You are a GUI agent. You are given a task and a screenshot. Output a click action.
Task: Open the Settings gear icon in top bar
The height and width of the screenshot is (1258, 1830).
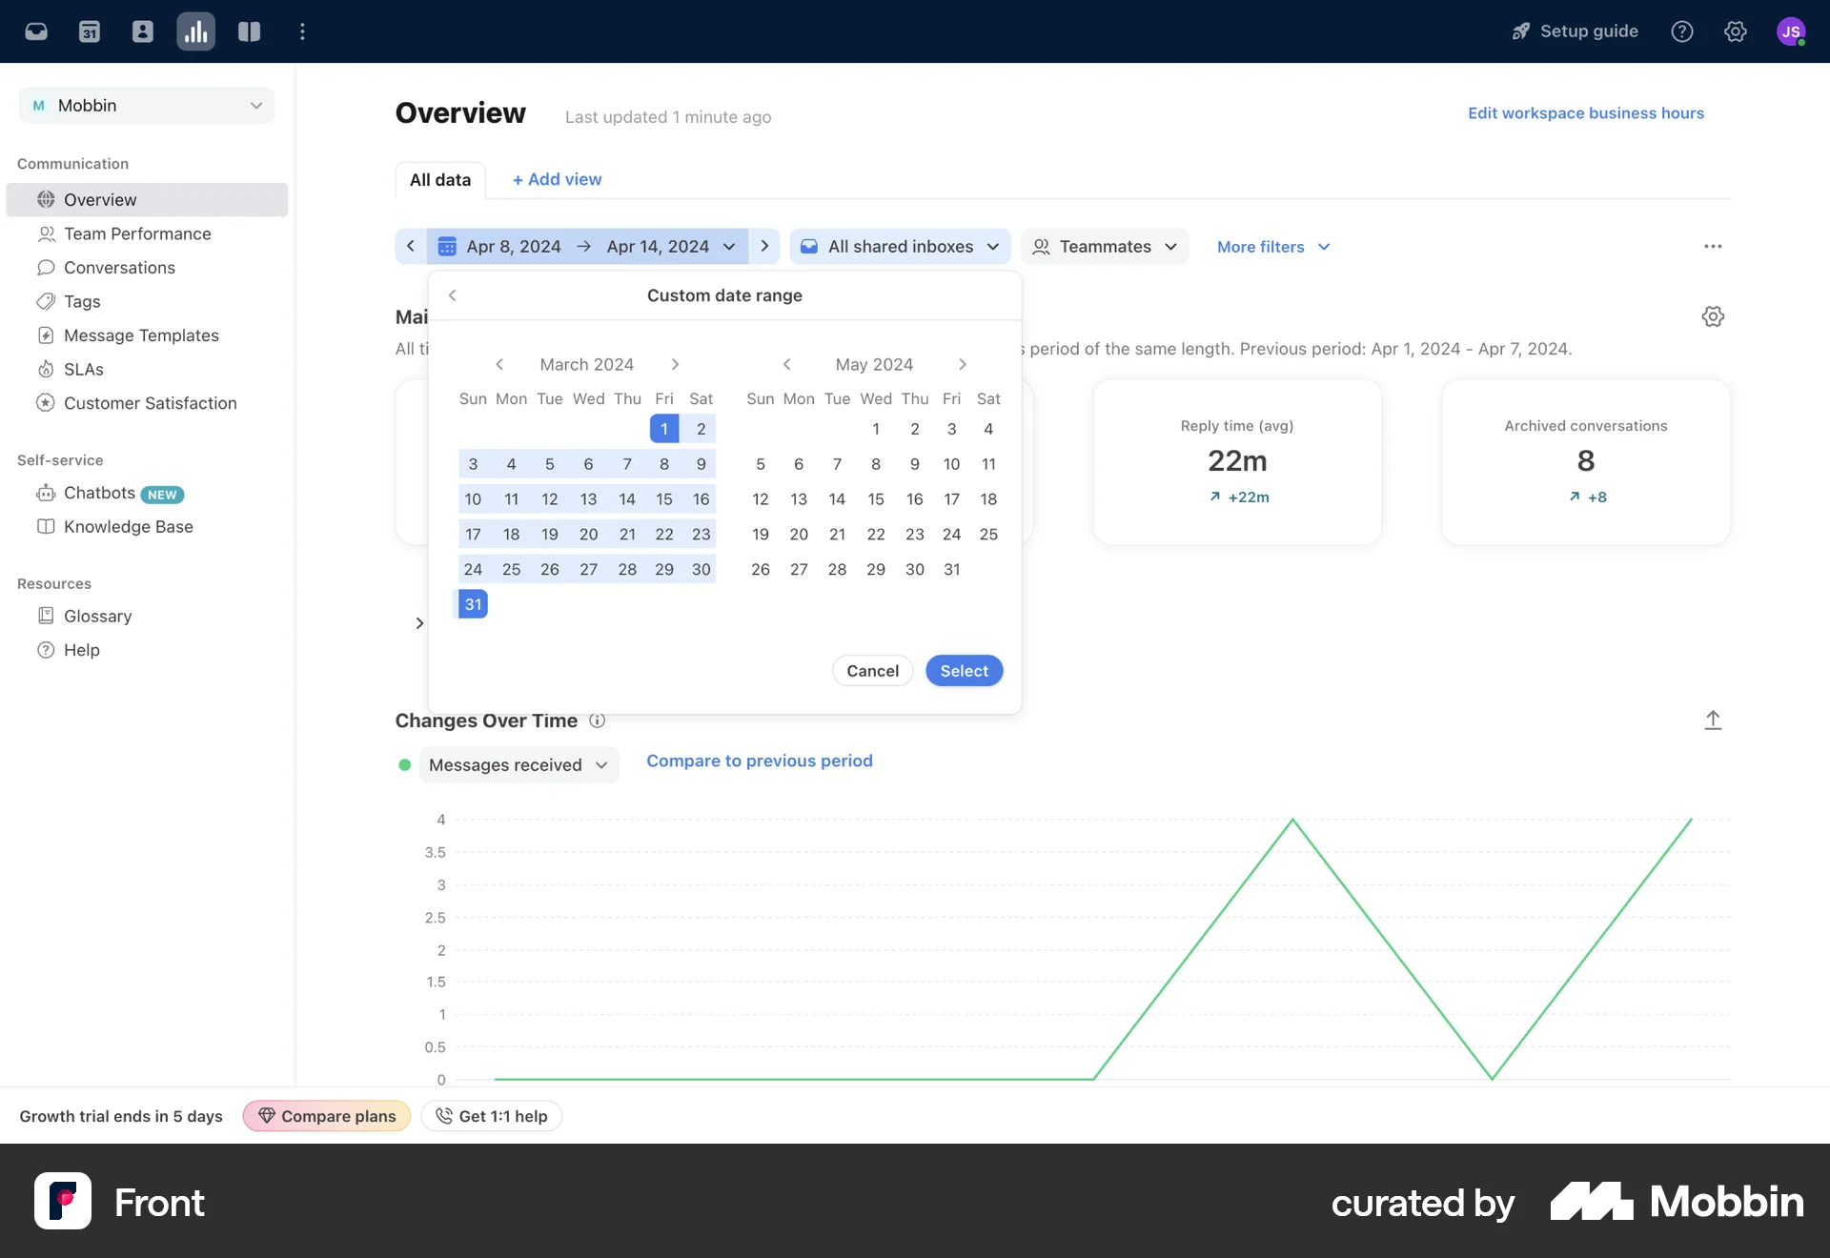coord(1736,30)
